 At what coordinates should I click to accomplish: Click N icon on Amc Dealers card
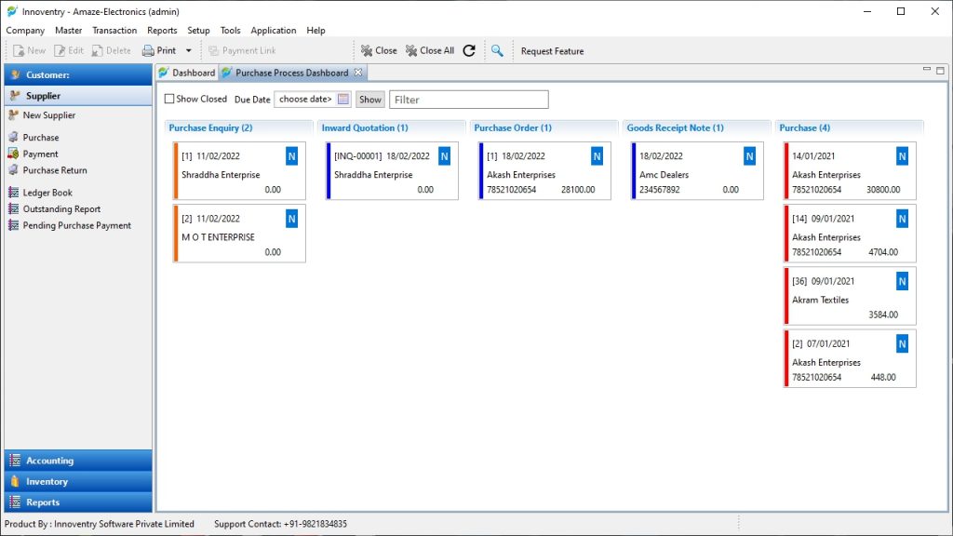coord(749,156)
